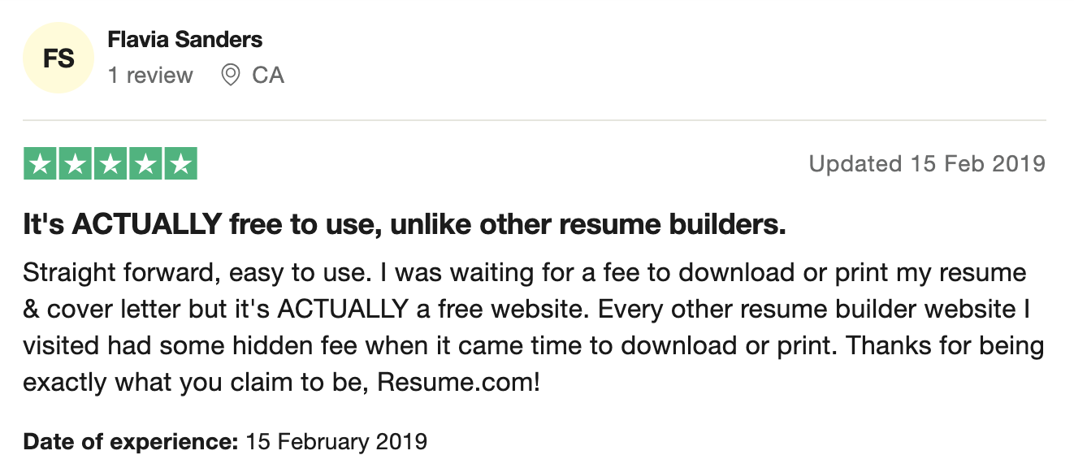Image resolution: width=1074 pixels, height=468 pixels.
Task: Click the CA location label
Action: tap(268, 76)
